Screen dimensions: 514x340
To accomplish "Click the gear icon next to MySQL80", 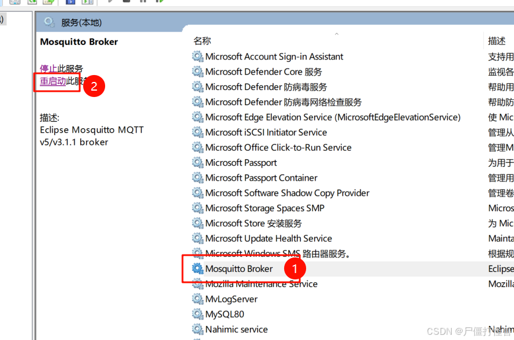I will pyautogui.click(x=198, y=314).
